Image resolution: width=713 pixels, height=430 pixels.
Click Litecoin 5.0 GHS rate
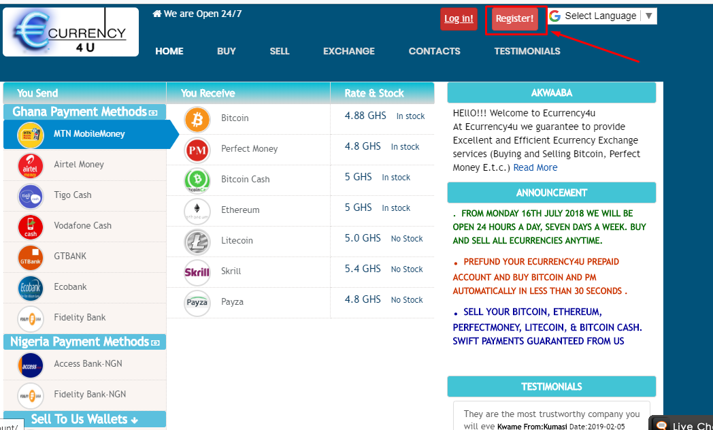click(363, 238)
